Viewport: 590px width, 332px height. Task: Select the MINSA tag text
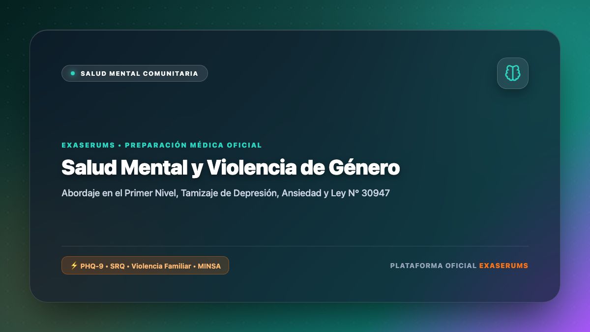(x=209, y=266)
